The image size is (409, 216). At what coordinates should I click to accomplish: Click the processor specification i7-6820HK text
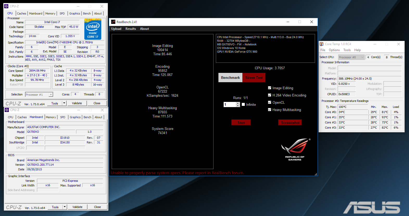click(65, 42)
